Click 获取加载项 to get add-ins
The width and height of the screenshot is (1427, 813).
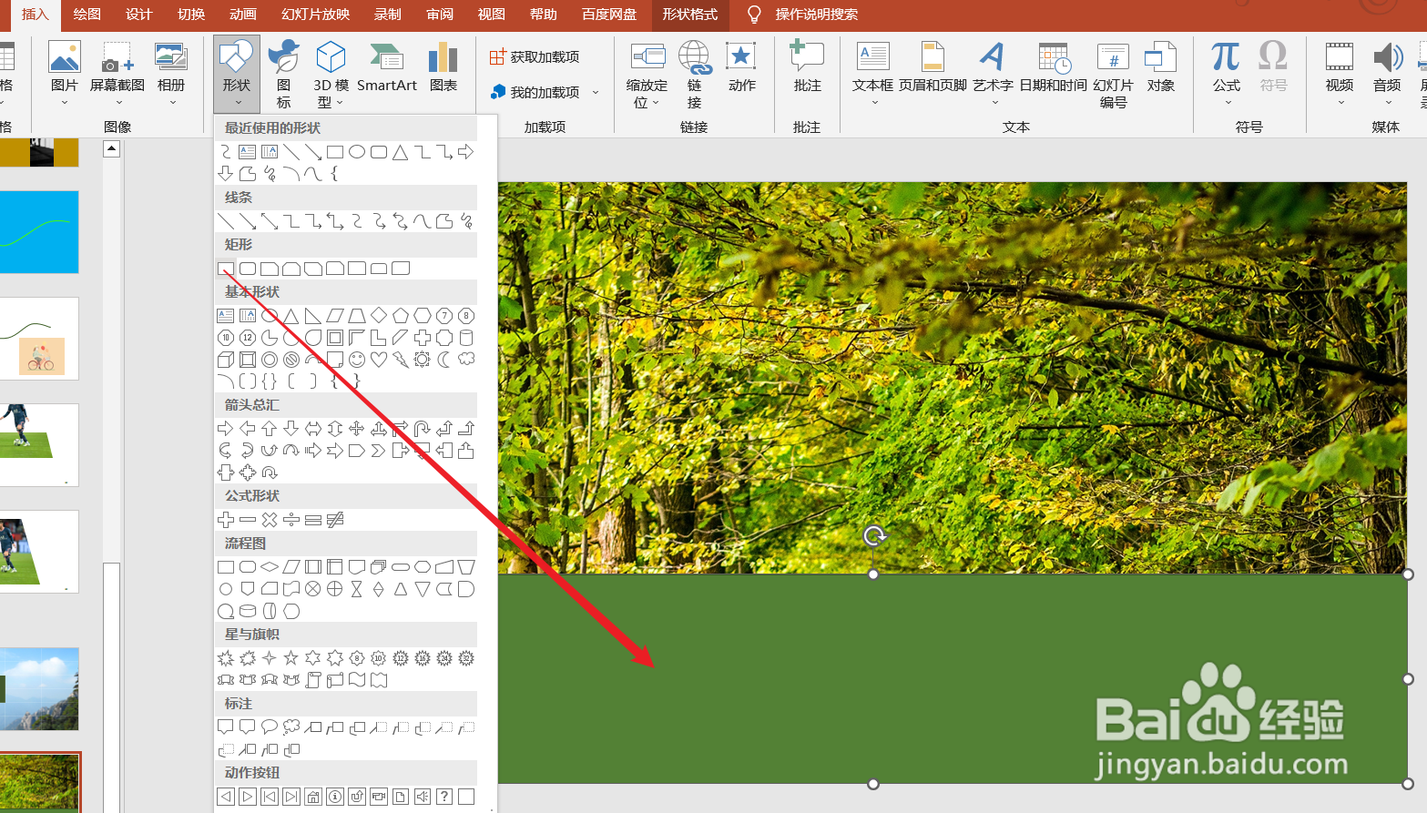(535, 56)
